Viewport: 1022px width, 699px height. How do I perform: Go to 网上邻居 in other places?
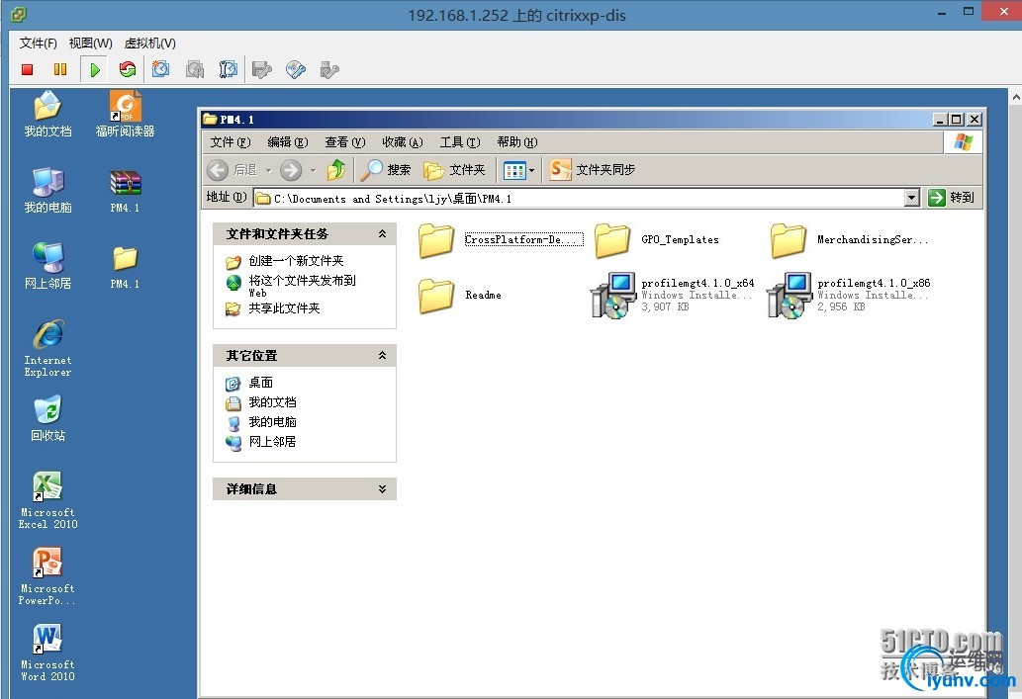(x=272, y=441)
